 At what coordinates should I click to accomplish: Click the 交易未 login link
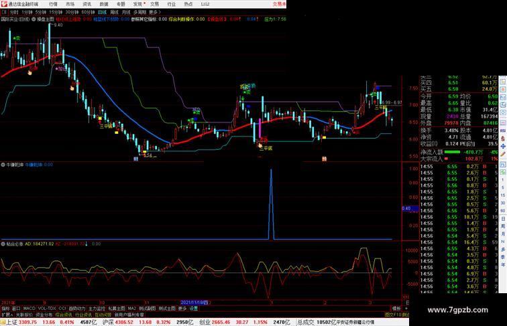pos(280,4)
